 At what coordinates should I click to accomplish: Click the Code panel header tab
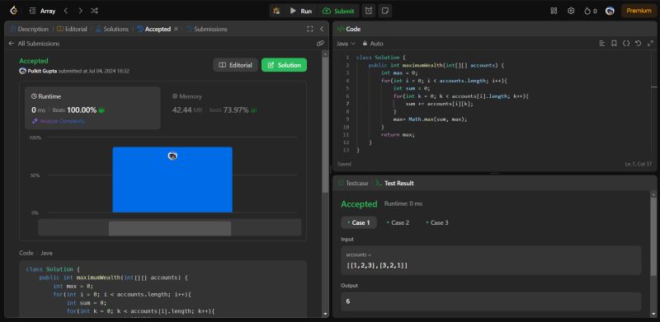click(349, 29)
